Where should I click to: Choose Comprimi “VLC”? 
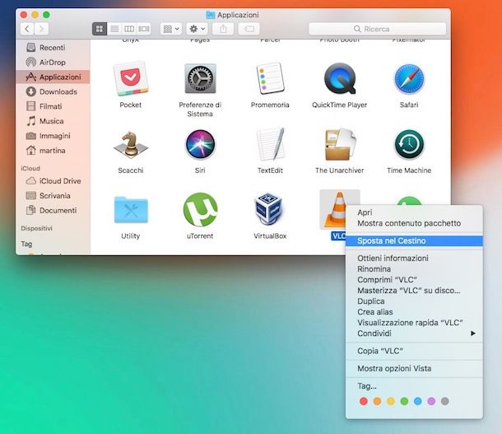[x=414, y=280]
